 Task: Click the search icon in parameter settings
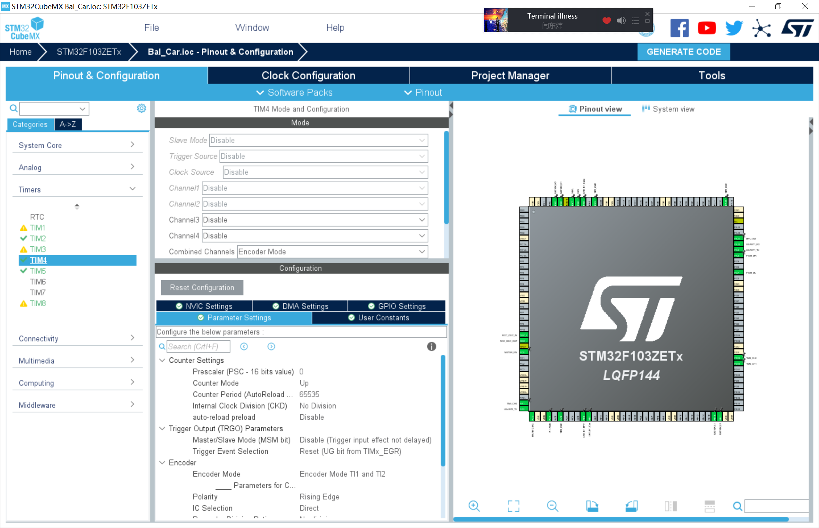pyautogui.click(x=162, y=346)
